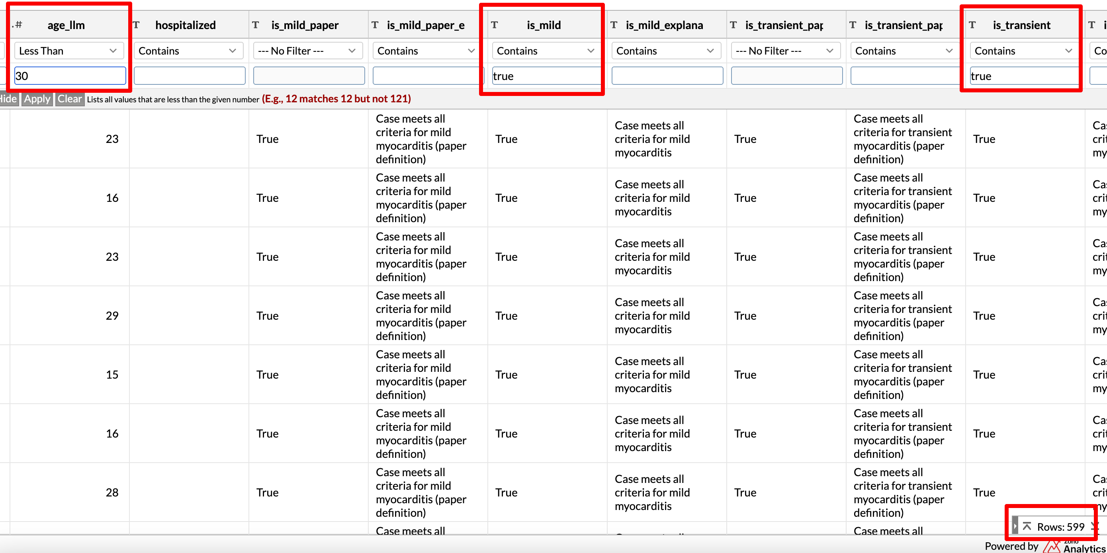1107x553 pixels.
Task: Click the Apply filter button
Action: (x=37, y=99)
